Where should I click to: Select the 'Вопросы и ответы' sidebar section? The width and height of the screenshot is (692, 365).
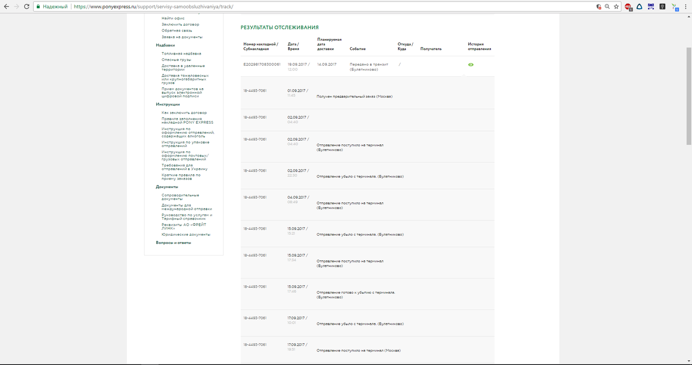pos(173,243)
